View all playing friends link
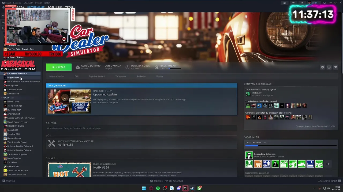The height and width of the screenshot is (192, 343). (x=315, y=126)
